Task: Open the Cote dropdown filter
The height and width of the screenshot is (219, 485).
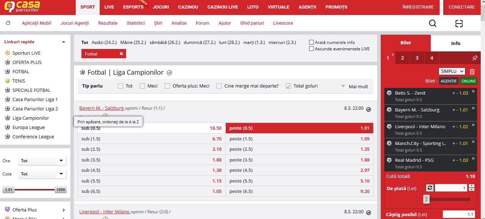Action: click(x=42, y=174)
